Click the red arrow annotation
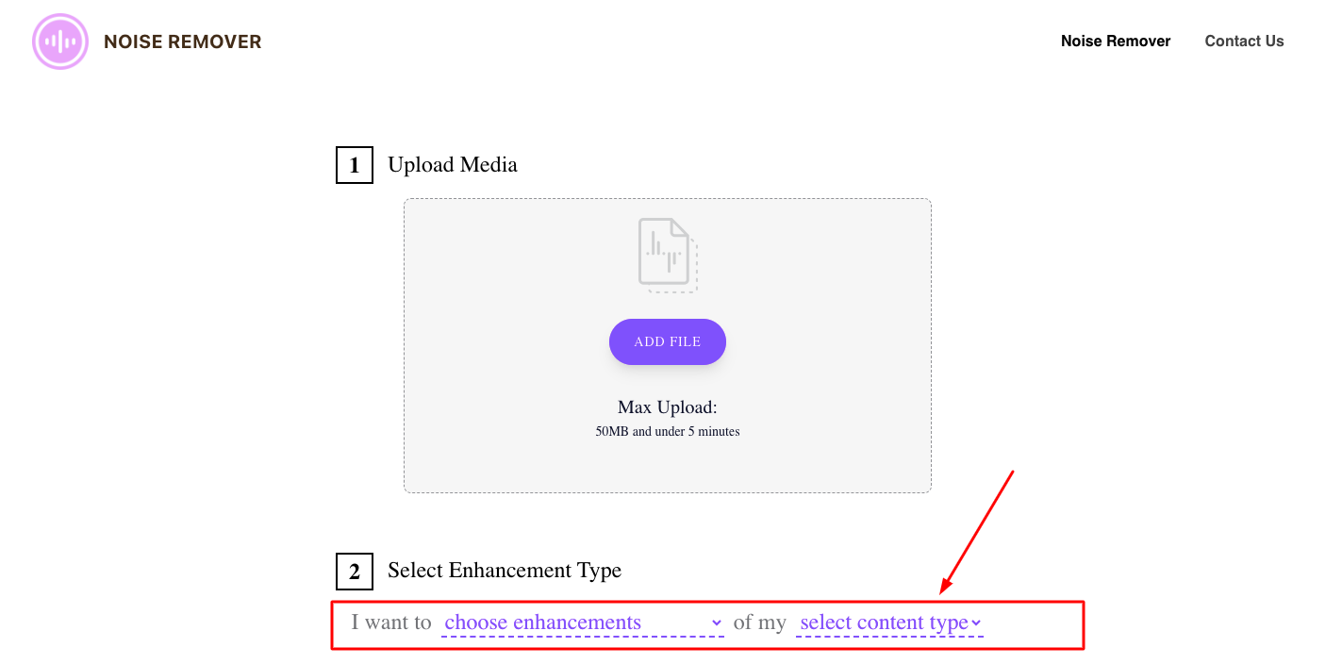Screen dimensions: 1342x664 pos(977,532)
